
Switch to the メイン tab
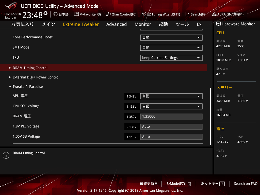click(x=48, y=24)
